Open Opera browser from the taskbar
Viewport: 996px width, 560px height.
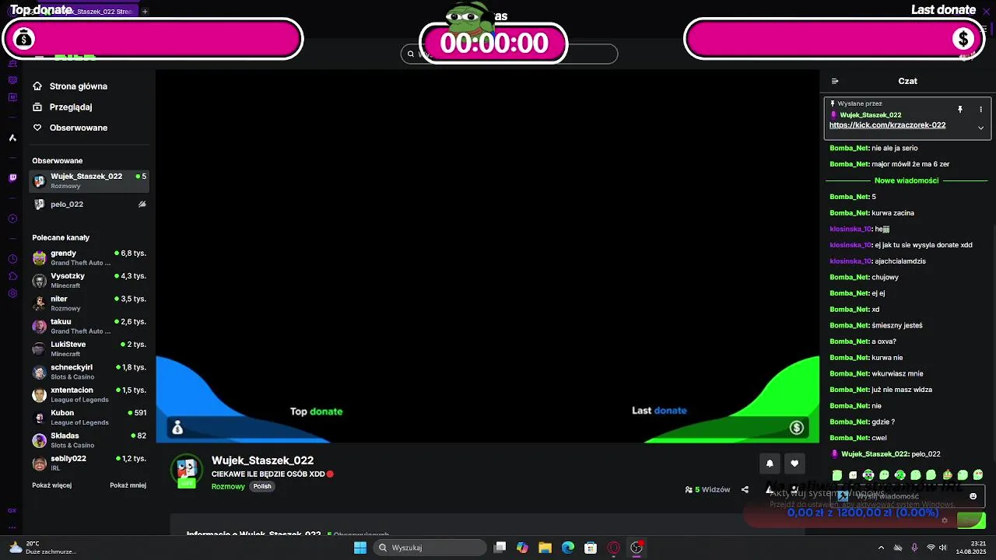(x=614, y=548)
